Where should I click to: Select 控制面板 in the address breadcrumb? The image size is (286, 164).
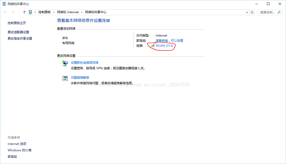point(45,12)
